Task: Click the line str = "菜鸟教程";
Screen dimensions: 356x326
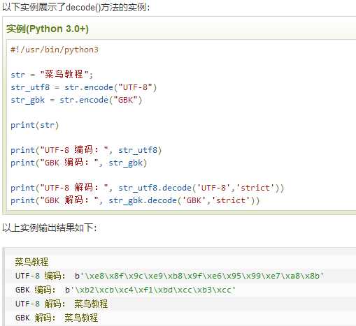Action: [52, 75]
